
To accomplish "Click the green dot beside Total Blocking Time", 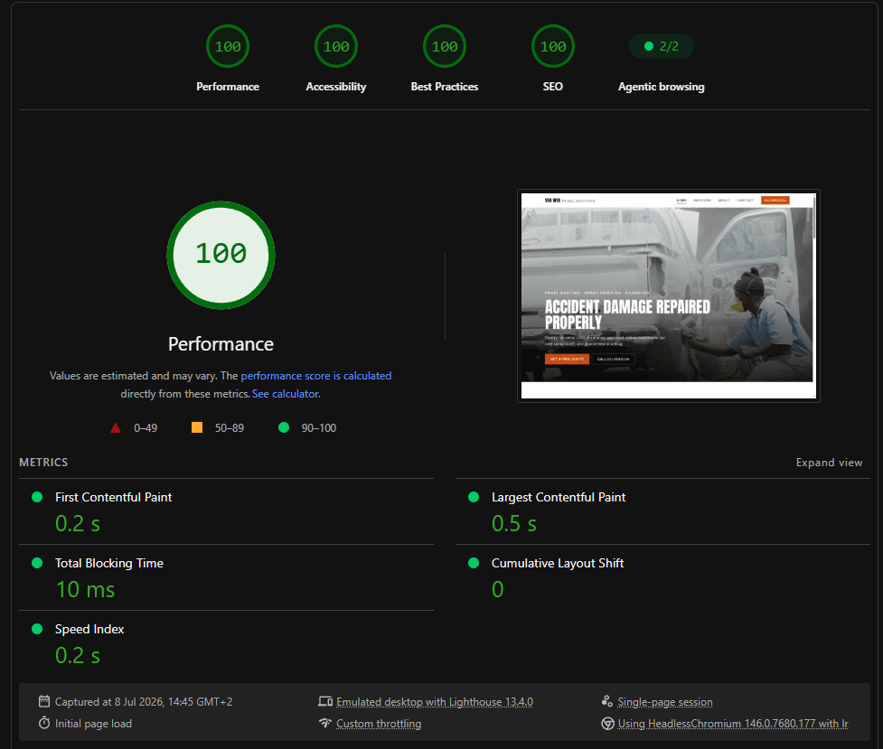I will [x=37, y=563].
